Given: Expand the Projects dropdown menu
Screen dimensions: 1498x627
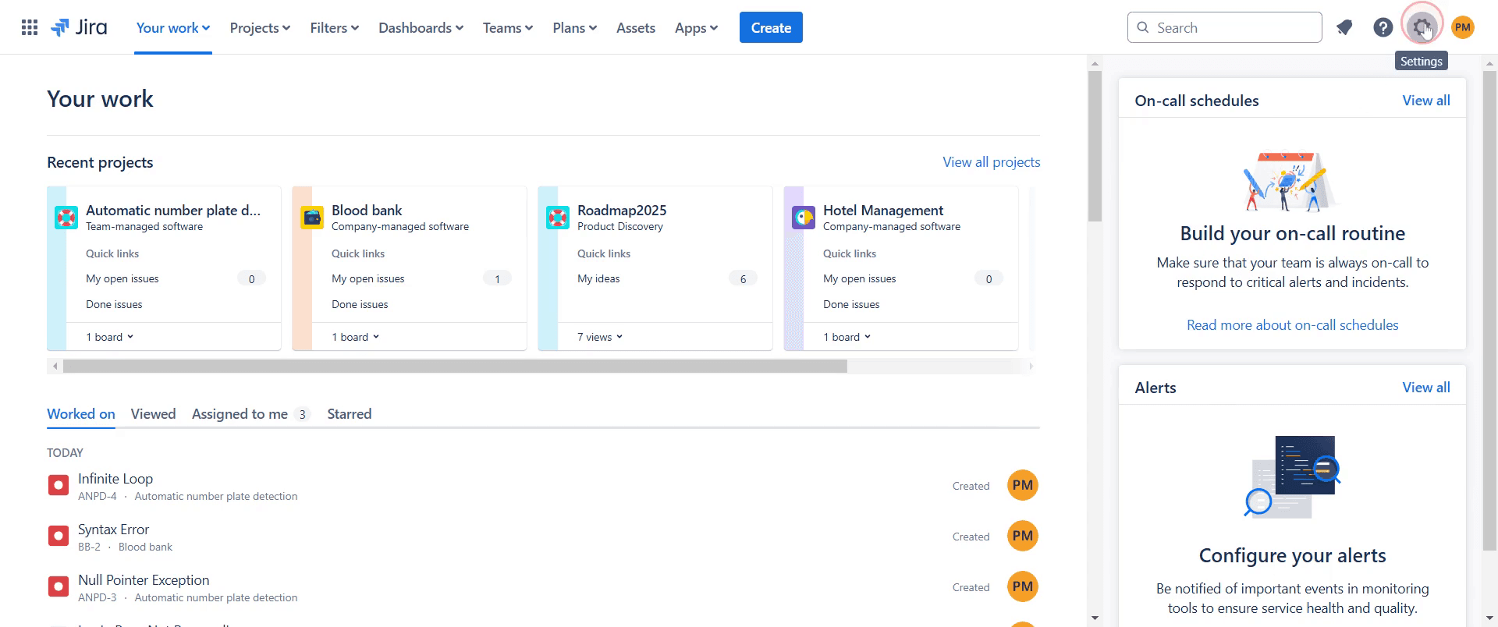Looking at the screenshot, I should click(260, 28).
